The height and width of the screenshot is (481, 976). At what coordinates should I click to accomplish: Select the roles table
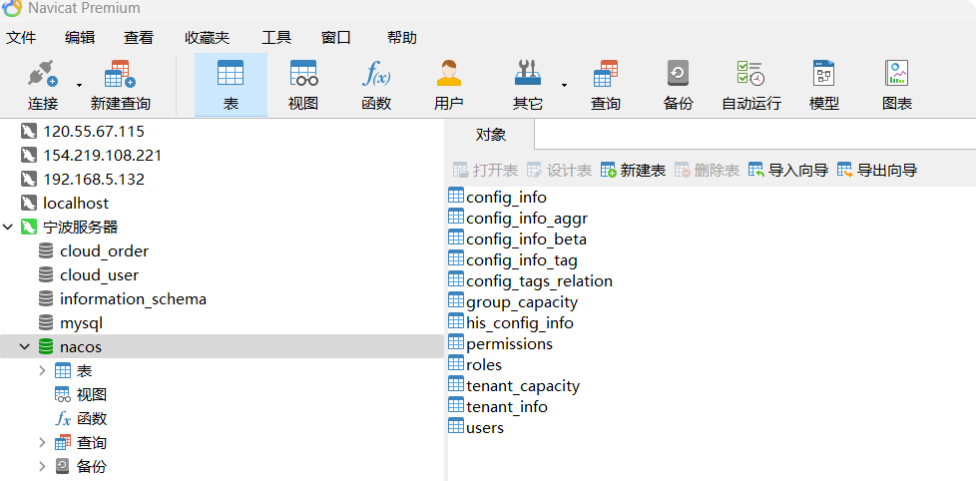coord(484,364)
